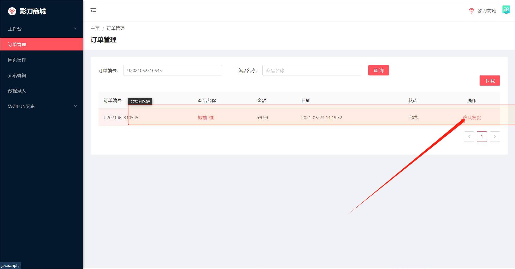The image size is (515, 269).
Task: Expand the 影刀FUN叉岛 submenu chevron
Action: pos(75,106)
